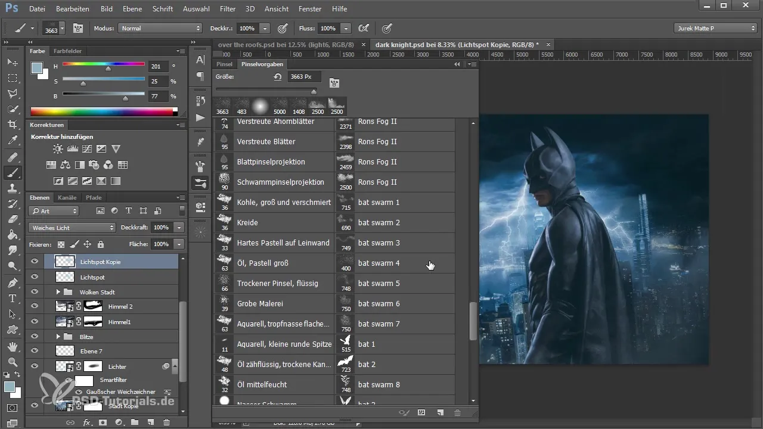Switch to the Pinsel tab

tap(225, 64)
